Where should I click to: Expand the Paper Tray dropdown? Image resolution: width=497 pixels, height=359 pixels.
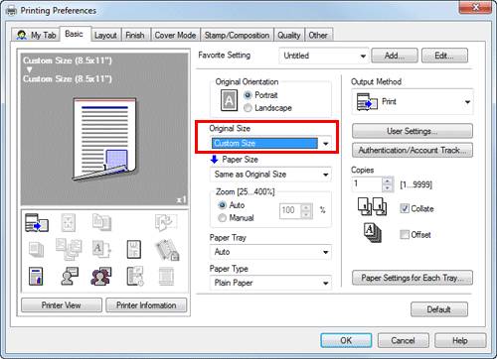coord(270,252)
